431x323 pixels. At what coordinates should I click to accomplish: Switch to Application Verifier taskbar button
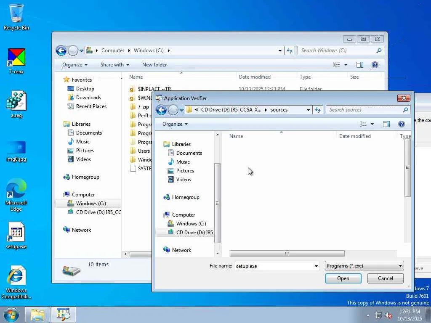coord(64,315)
